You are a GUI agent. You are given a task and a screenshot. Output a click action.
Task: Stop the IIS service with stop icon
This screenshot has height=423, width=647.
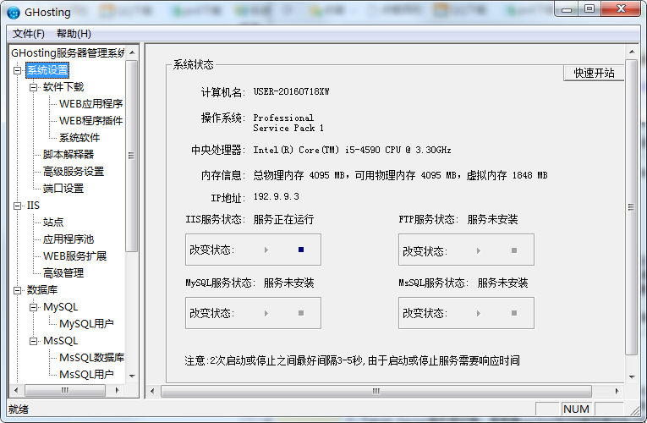[x=301, y=250]
